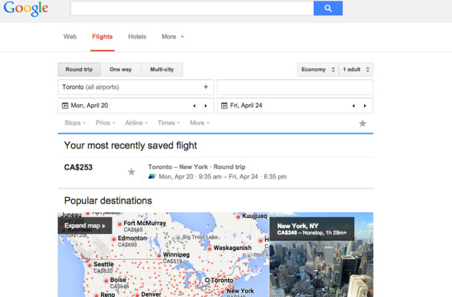452x297 pixels.
Task: Unstar the saved CA$253 flight
Action: tap(132, 172)
